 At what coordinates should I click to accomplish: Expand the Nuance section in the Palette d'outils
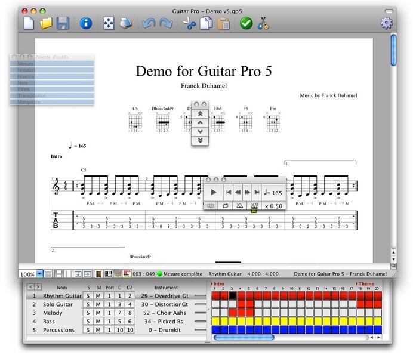coord(52,76)
